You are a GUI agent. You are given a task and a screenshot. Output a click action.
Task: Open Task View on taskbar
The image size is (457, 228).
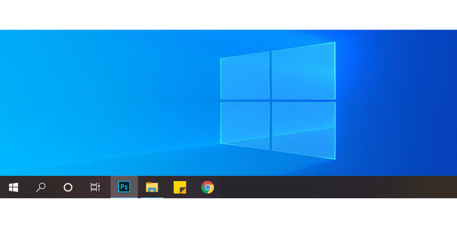(95, 187)
